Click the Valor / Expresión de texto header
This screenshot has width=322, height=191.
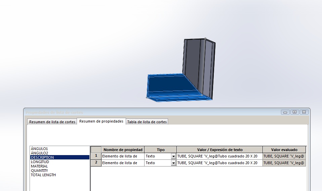coord(220,150)
